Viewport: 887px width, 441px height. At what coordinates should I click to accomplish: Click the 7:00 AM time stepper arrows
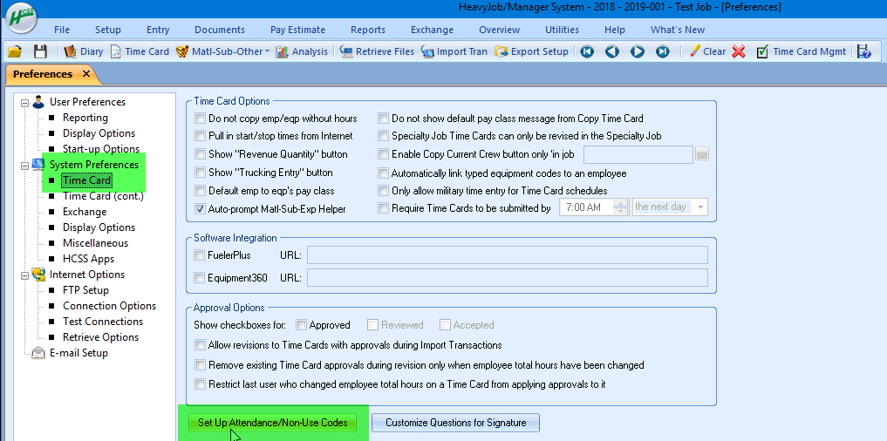click(621, 207)
